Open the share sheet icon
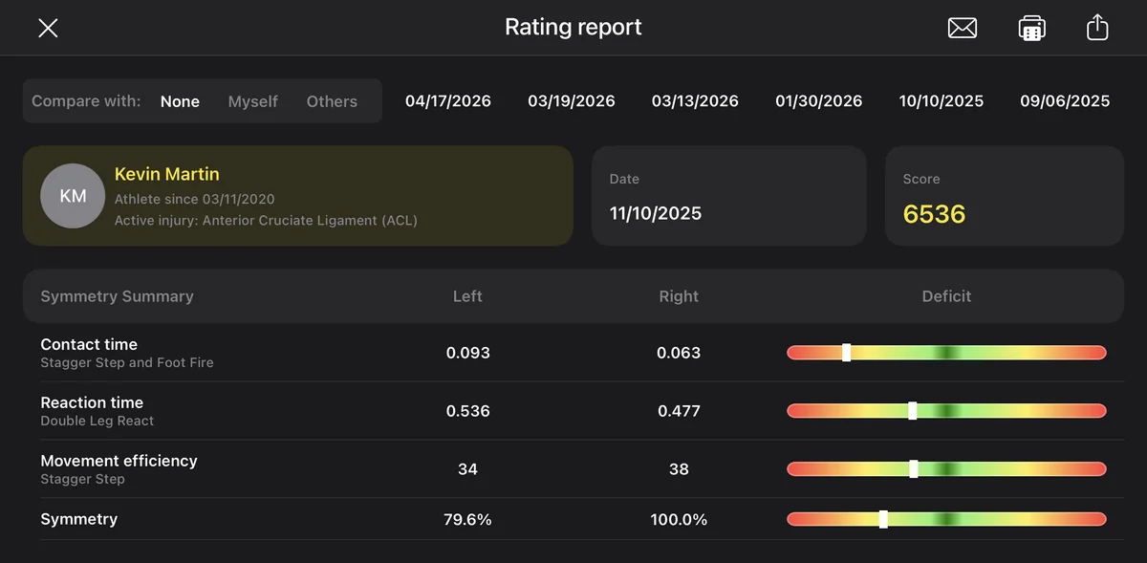Viewport: 1147px width, 563px height. click(x=1097, y=27)
